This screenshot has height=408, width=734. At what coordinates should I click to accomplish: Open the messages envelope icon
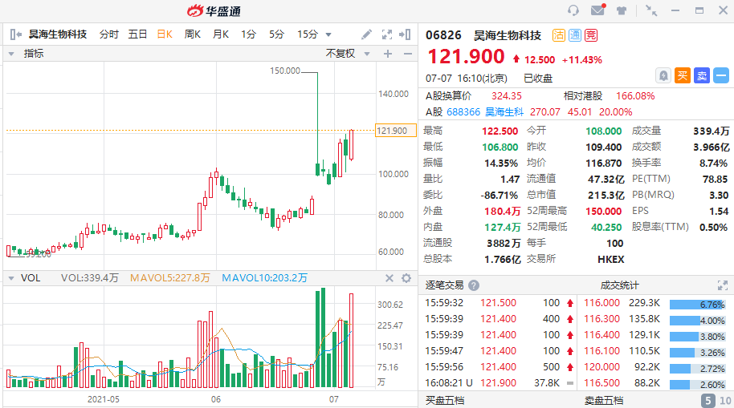click(597, 10)
